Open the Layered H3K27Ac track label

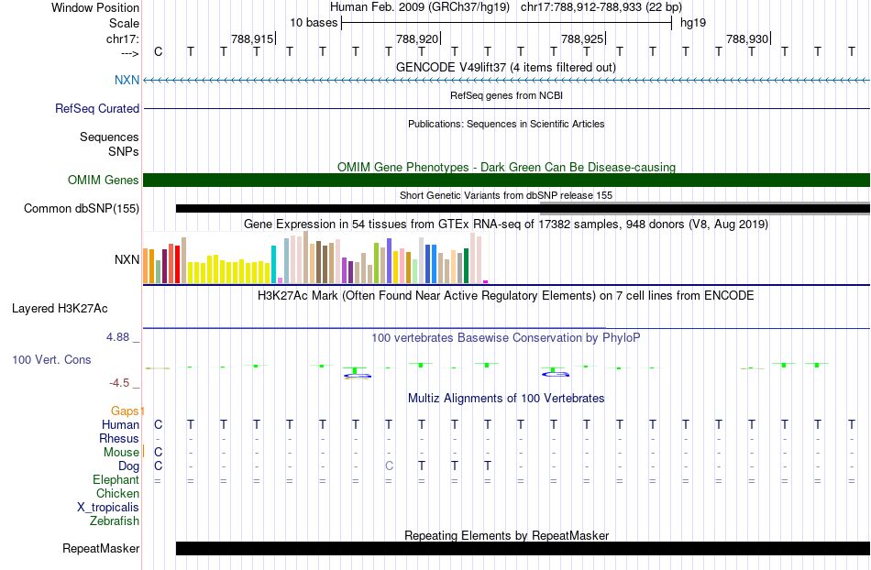pos(60,309)
